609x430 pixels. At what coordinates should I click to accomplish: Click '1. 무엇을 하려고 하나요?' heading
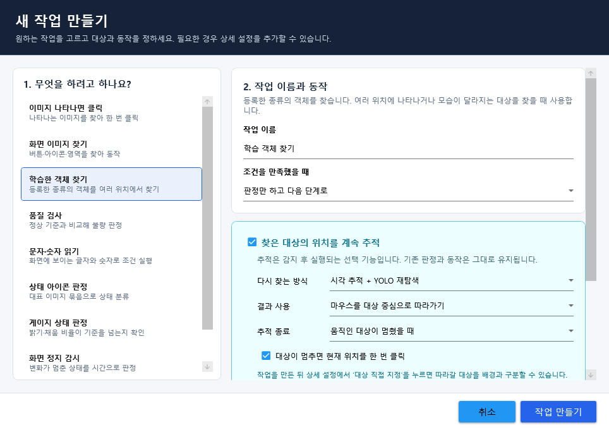77,84
